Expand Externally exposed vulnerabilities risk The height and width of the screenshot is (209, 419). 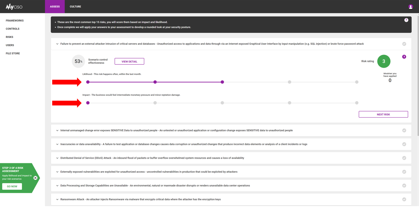click(57, 172)
